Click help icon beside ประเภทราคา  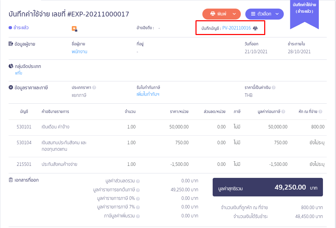coord(94,88)
